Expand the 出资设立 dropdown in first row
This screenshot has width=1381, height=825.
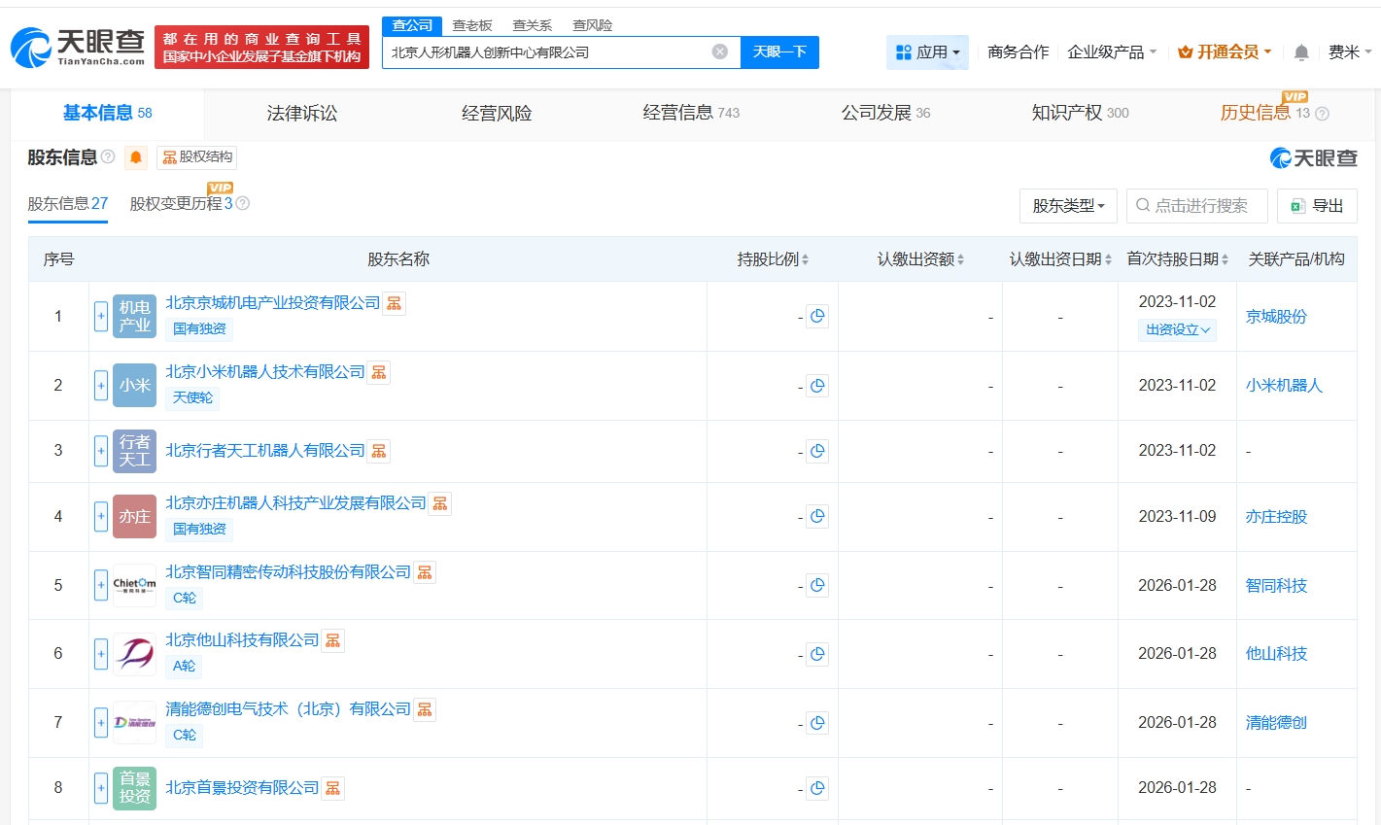(x=1177, y=330)
